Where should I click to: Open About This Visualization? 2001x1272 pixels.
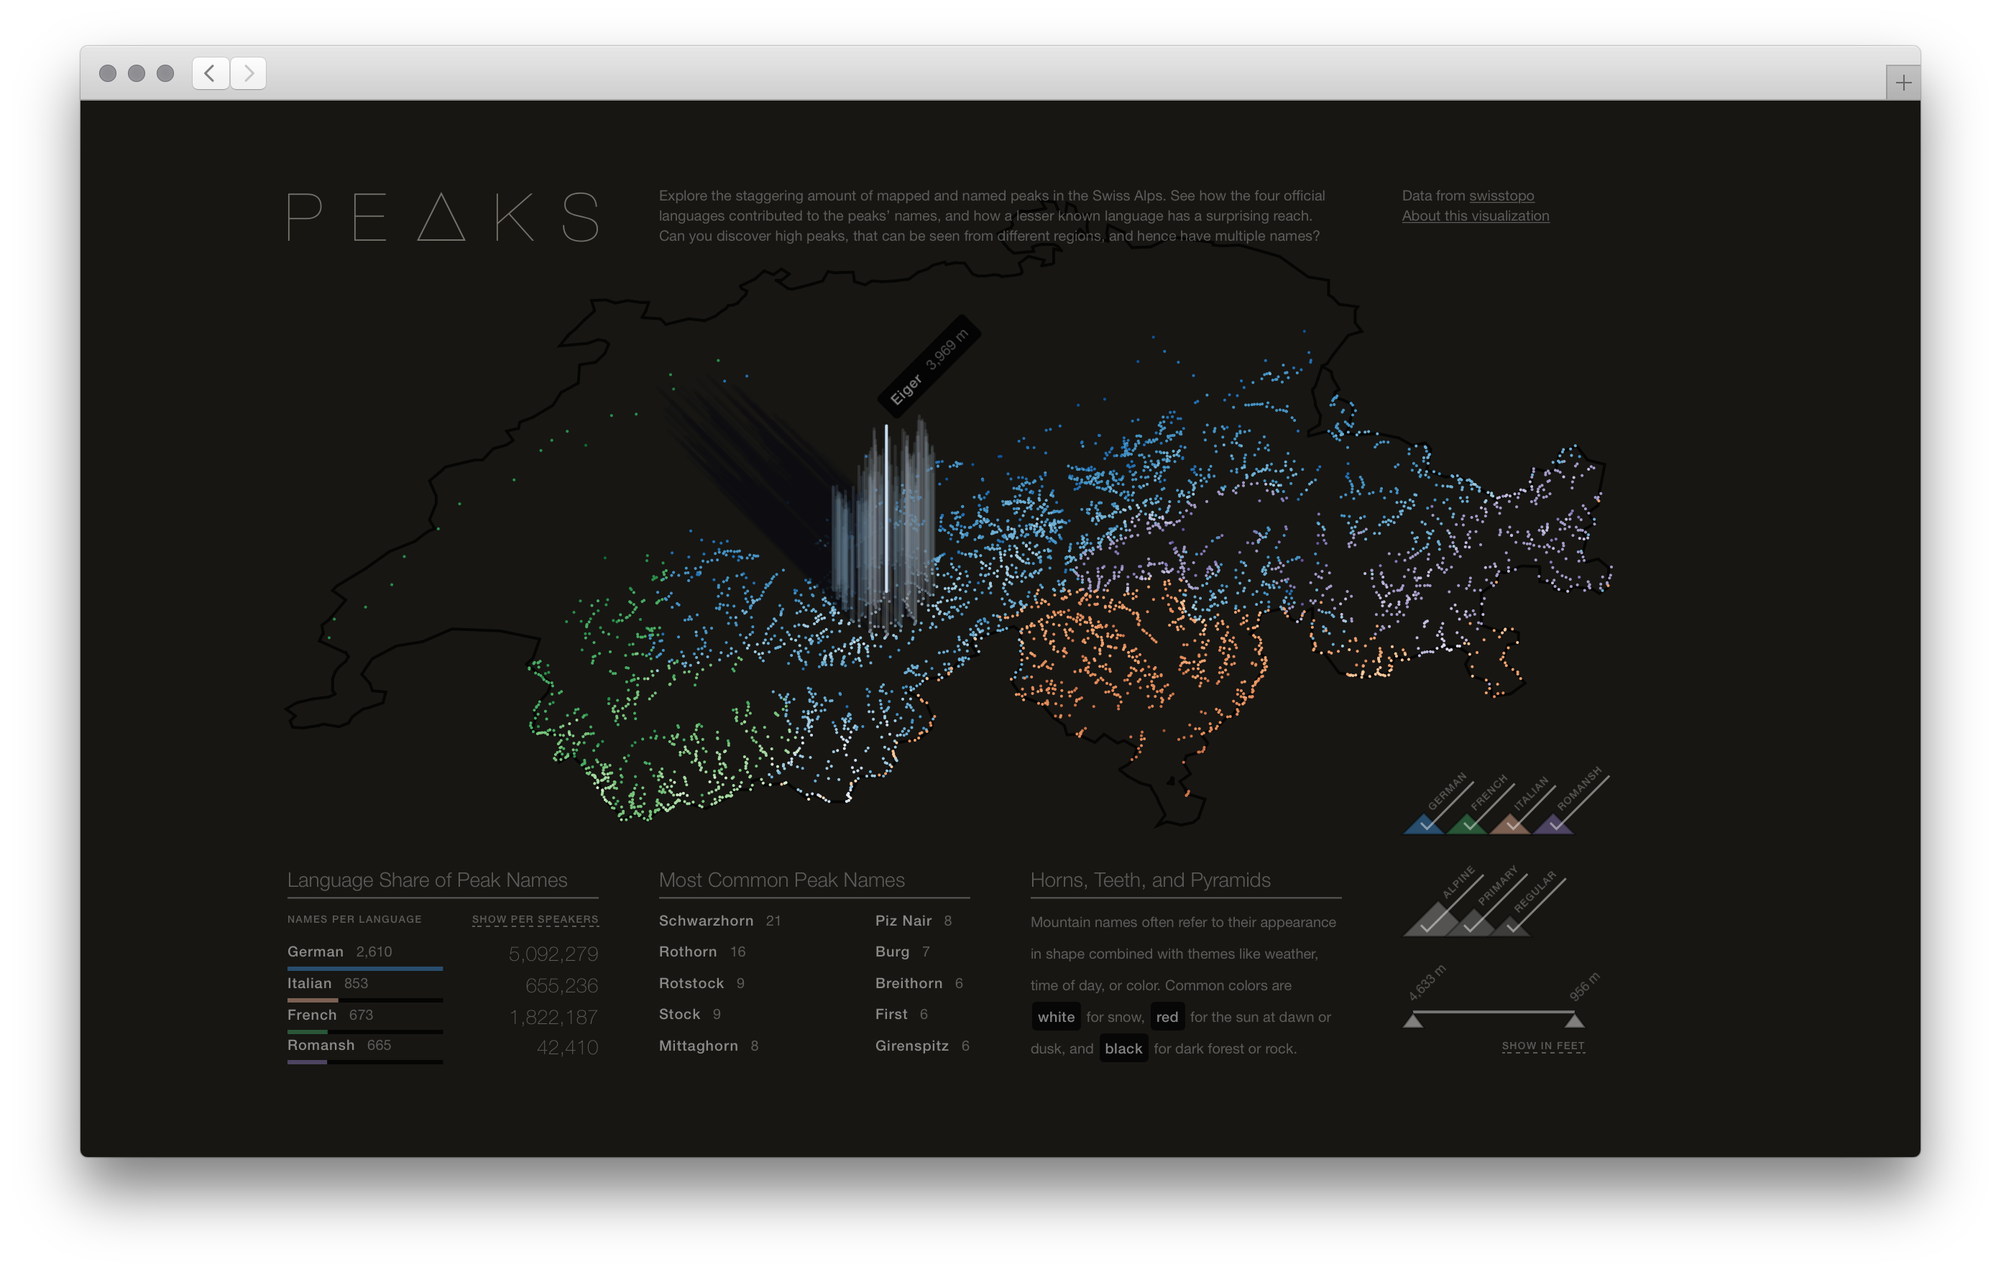1476,216
